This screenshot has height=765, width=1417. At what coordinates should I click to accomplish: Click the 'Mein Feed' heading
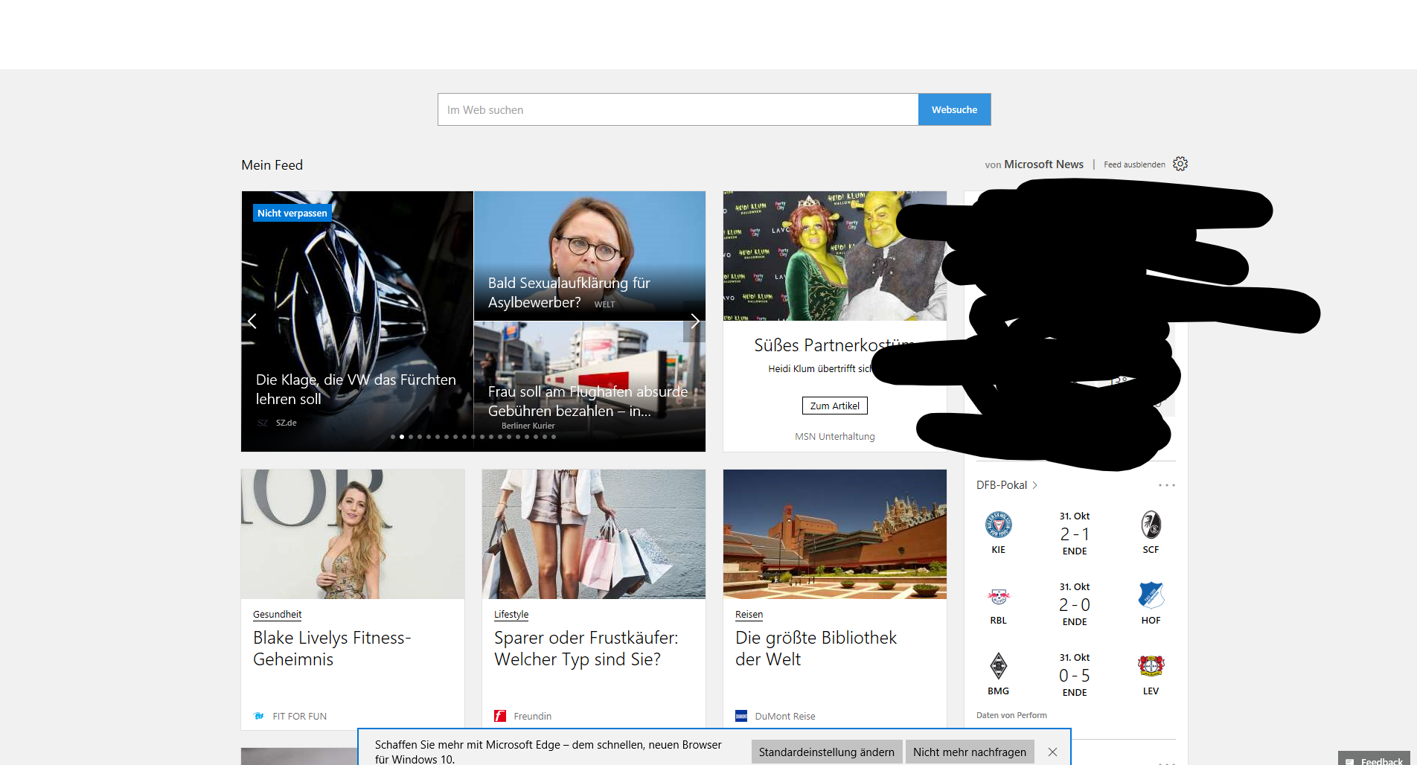click(x=272, y=165)
